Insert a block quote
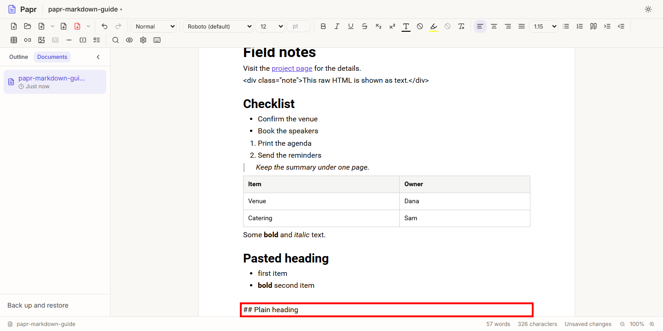This screenshot has width=663, height=331. (x=593, y=26)
